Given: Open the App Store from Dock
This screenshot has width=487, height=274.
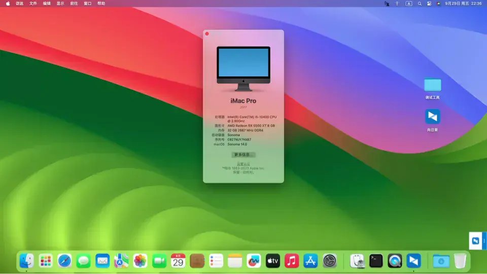Looking at the screenshot, I should pos(310,261).
